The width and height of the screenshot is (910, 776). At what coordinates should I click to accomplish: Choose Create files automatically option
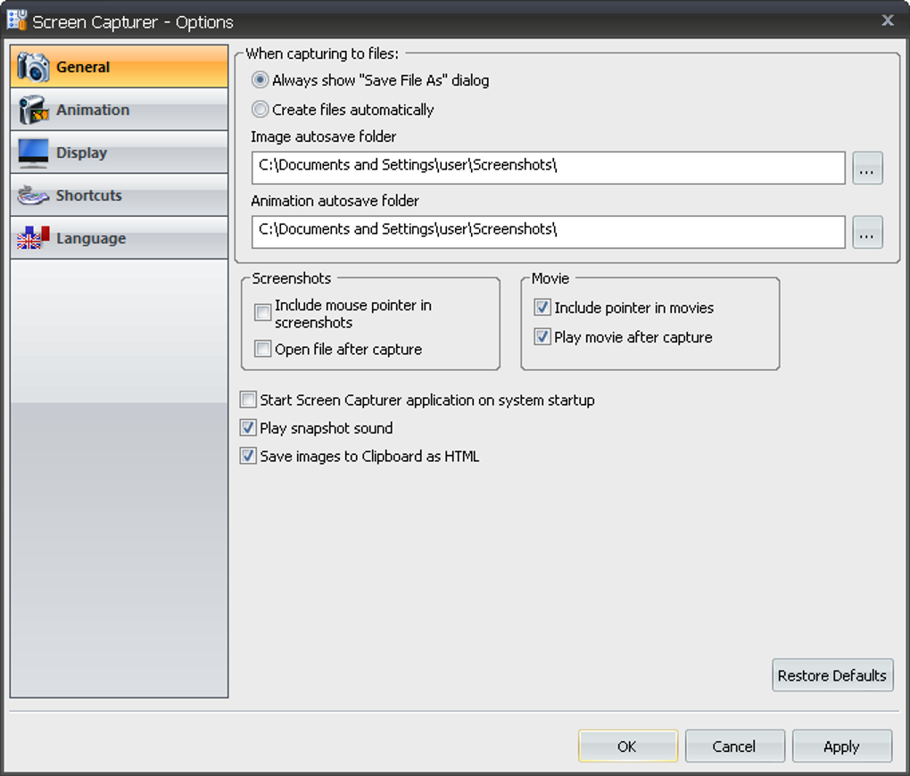click(261, 110)
